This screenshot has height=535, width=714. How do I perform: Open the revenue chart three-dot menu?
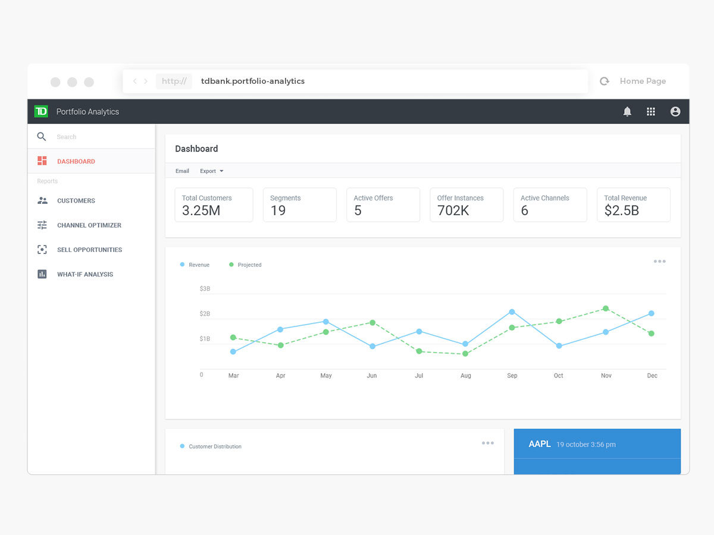pyautogui.click(x=659, y=262)
